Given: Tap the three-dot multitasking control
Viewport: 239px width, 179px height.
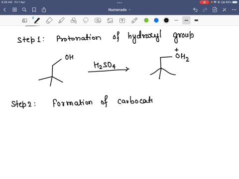Looking at the screenshot, I should click(x=119, y=2).
